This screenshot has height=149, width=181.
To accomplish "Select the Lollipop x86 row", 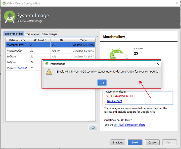I will (51, 56).
